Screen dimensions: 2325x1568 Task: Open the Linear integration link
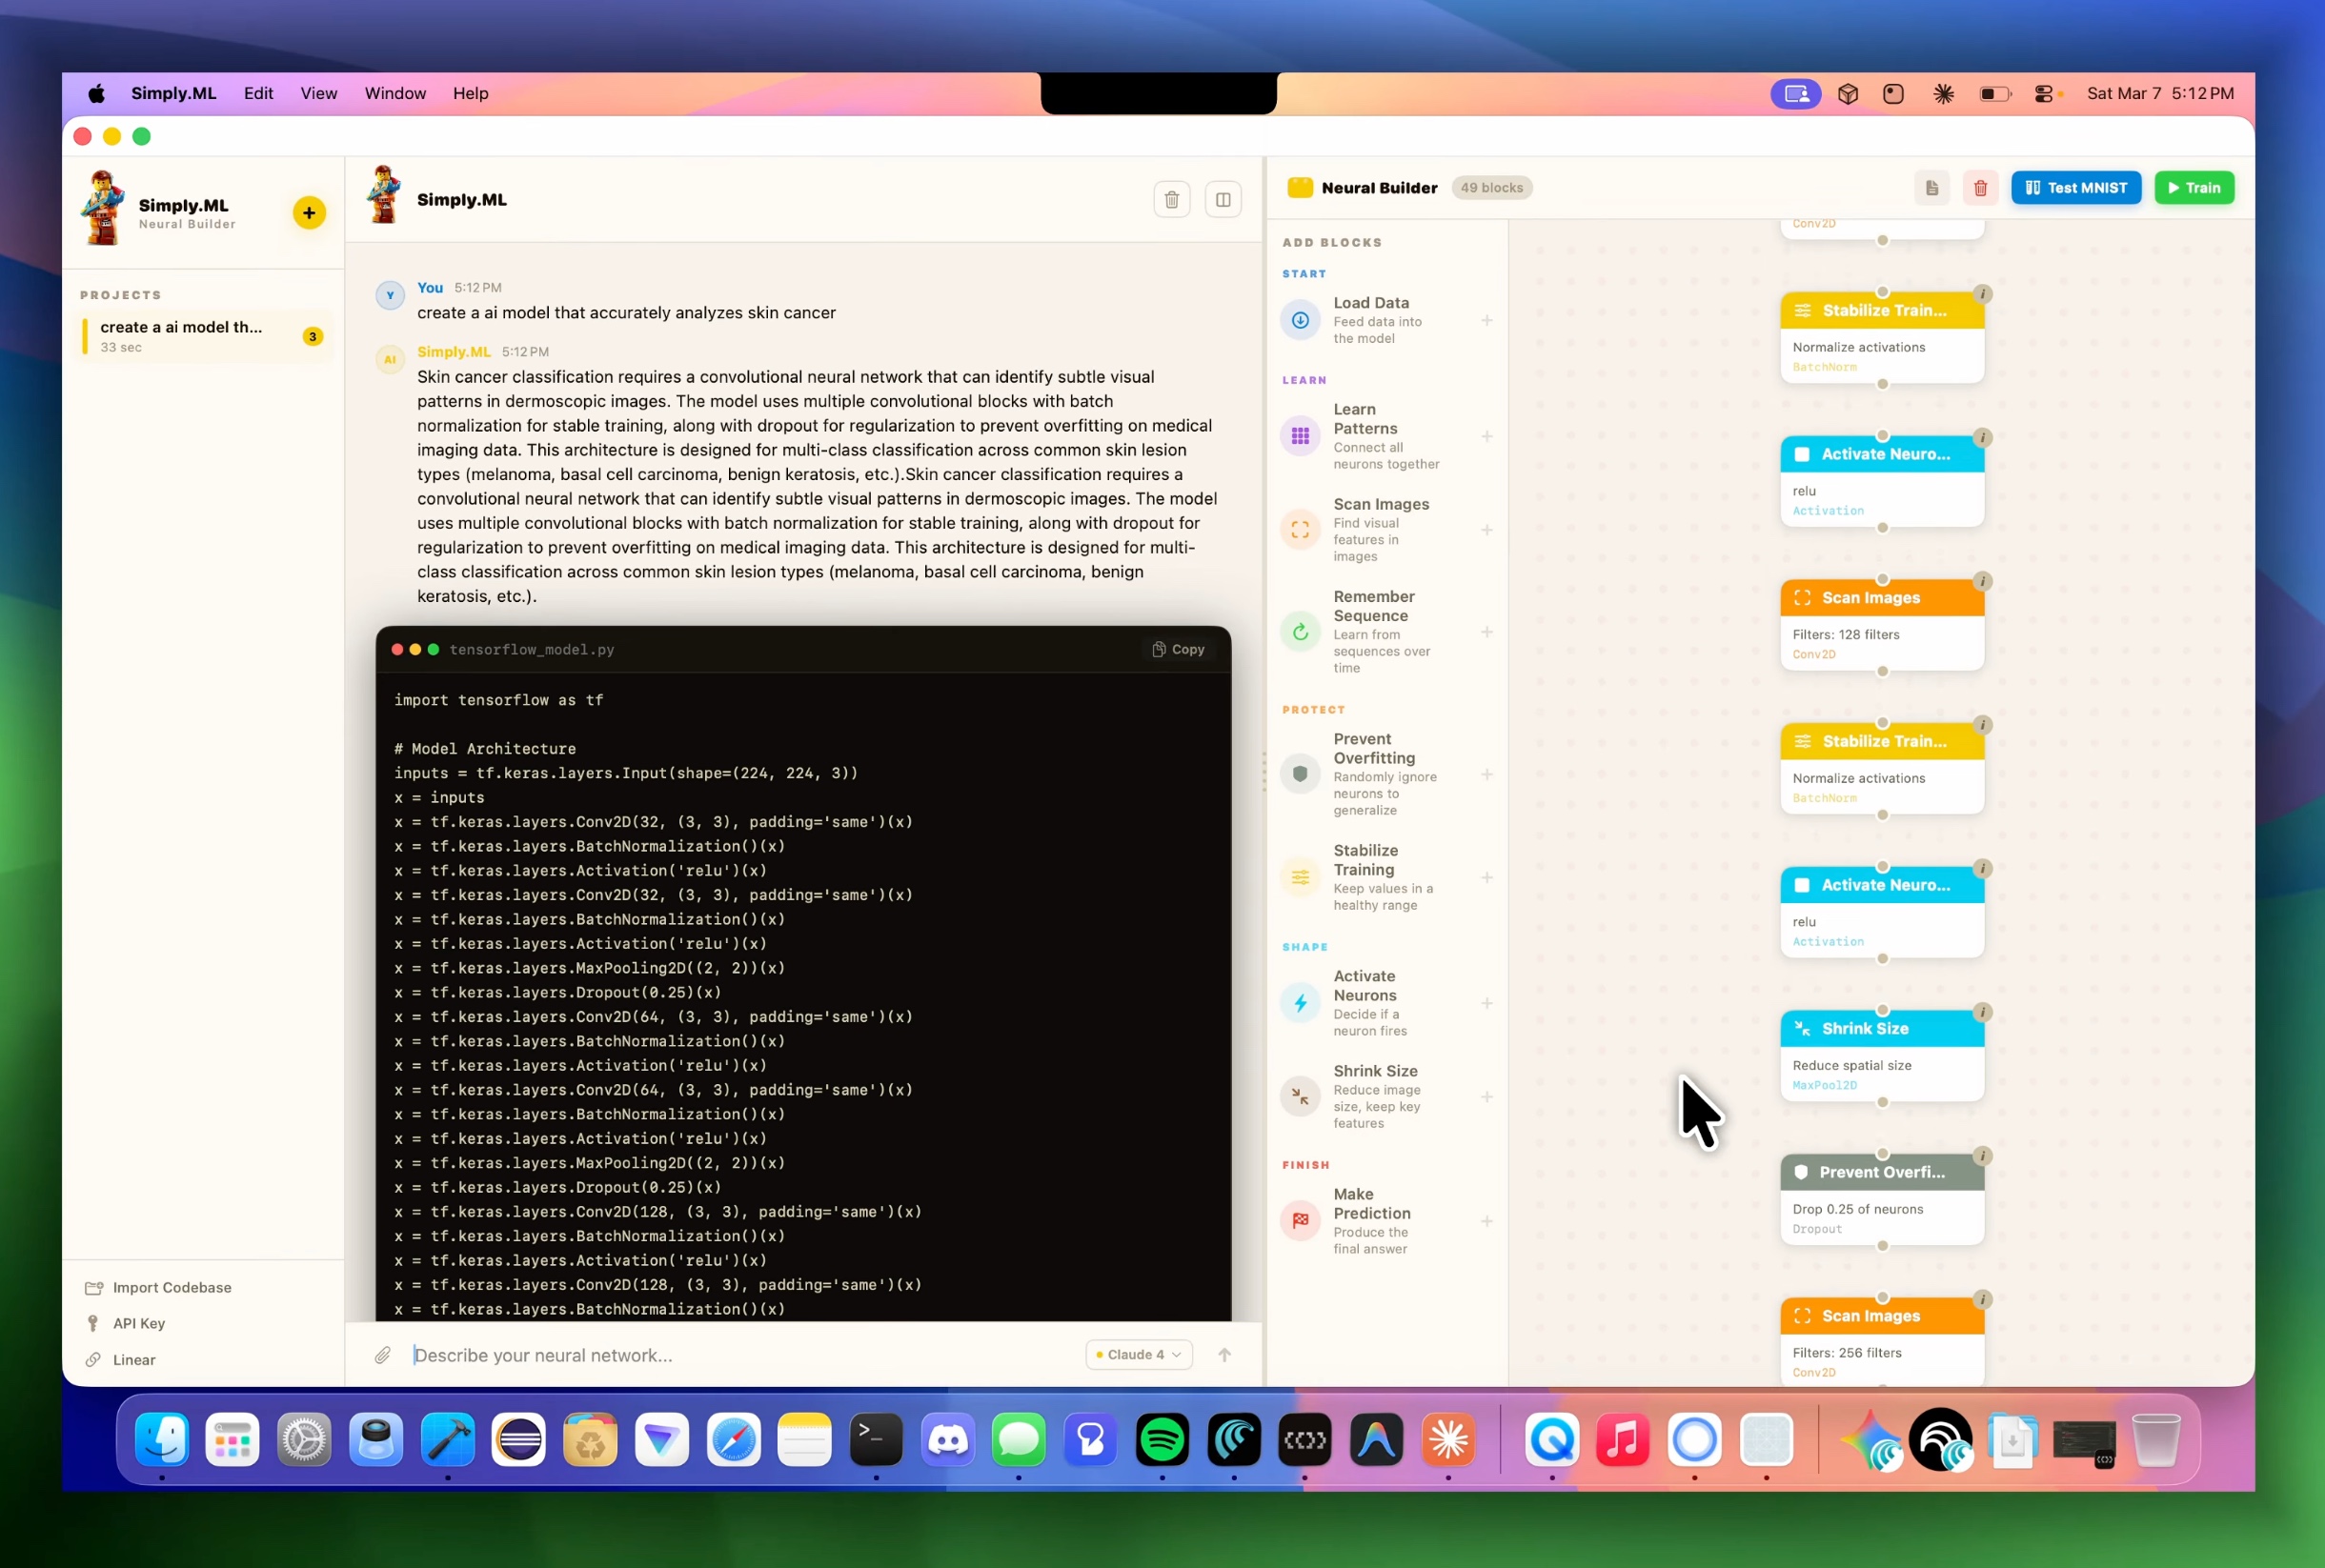click(121, 1359)
